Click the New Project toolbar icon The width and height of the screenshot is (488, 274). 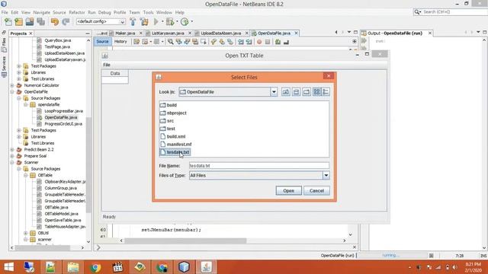click(x=18, y=22)
